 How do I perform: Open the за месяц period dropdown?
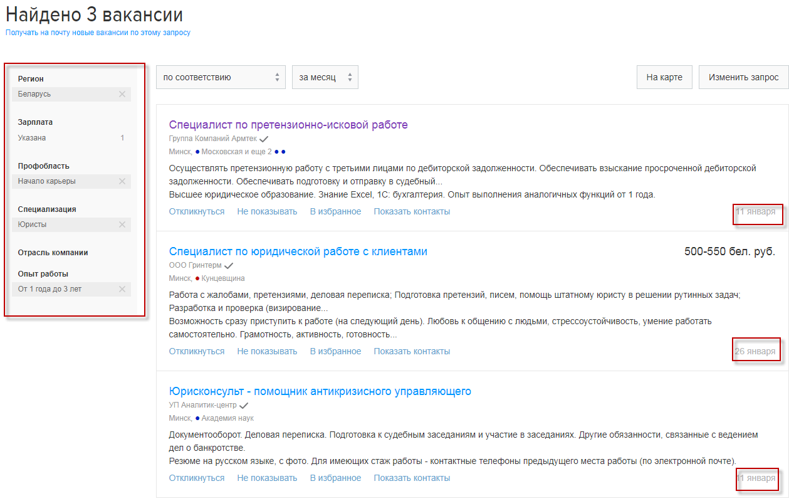point(325,78)
